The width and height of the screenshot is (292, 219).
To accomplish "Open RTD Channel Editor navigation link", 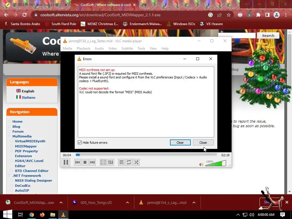I will (x=32, y=171).
